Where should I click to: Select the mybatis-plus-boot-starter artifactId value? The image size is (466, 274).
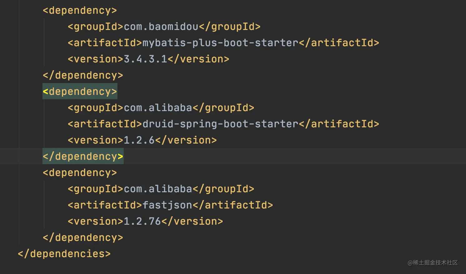click(221, 43)
